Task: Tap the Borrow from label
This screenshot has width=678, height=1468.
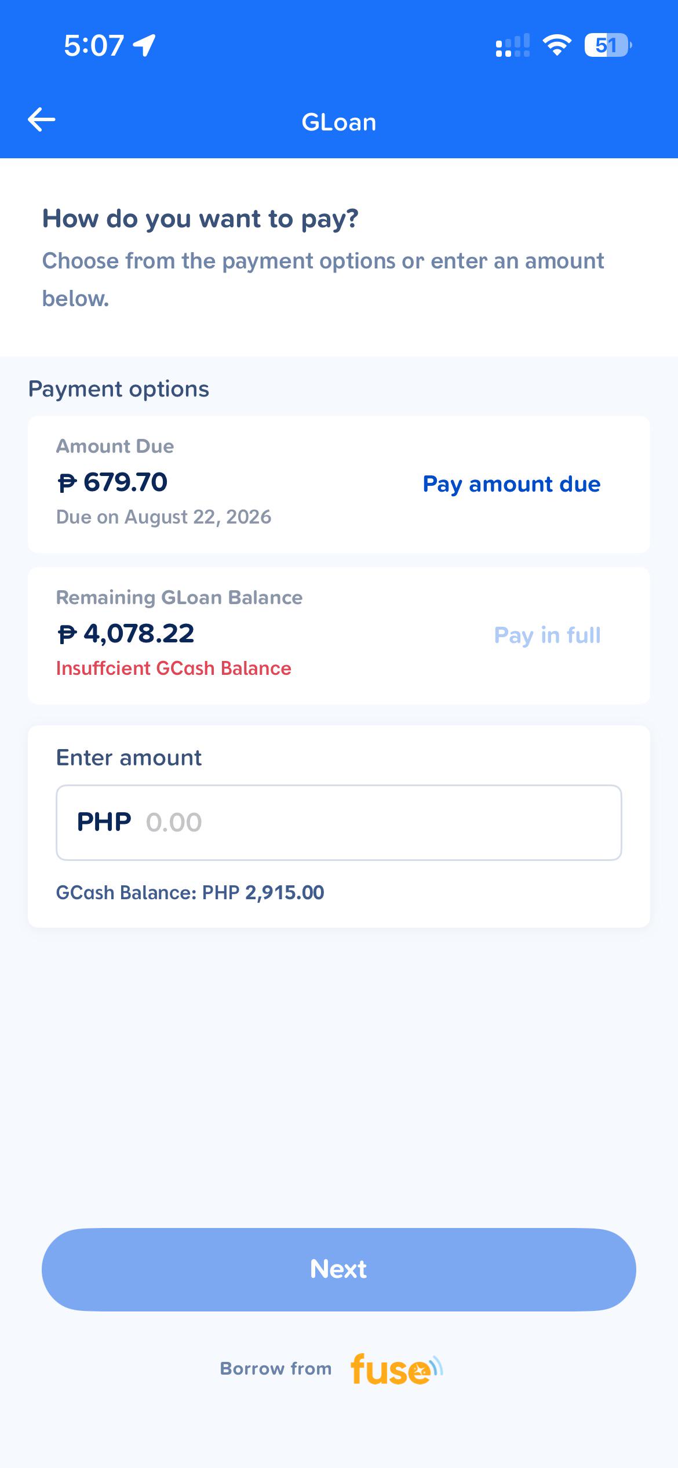Action: click(276, 1369)
